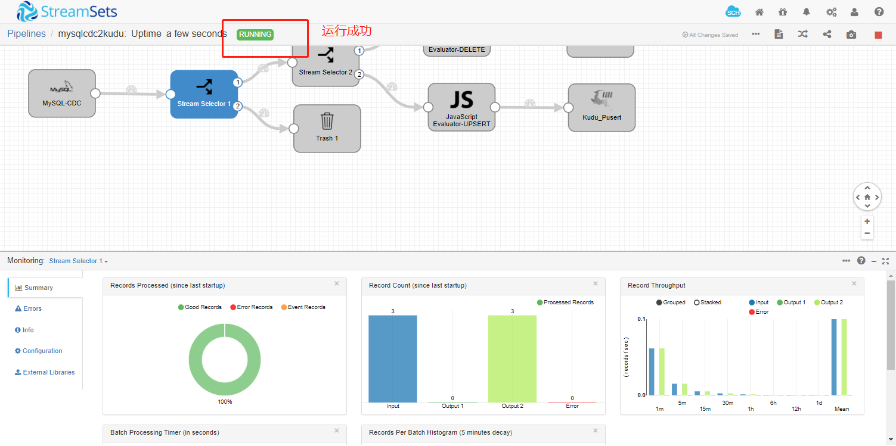
Task: Pan canvas right with arrow
Action: (x=876, y=197)
